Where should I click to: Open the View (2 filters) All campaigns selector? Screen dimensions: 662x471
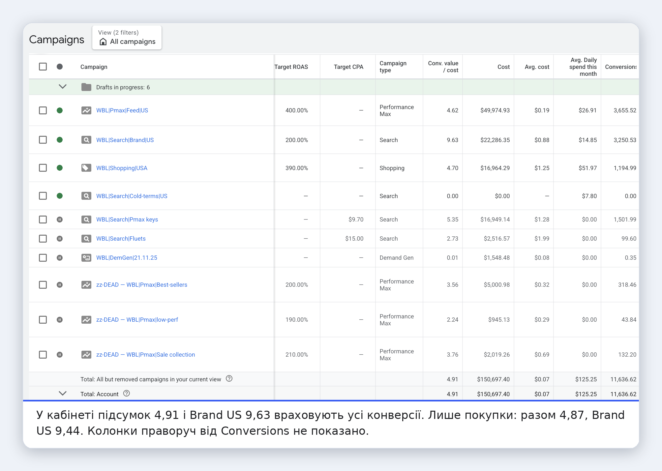tap(127, 38)
